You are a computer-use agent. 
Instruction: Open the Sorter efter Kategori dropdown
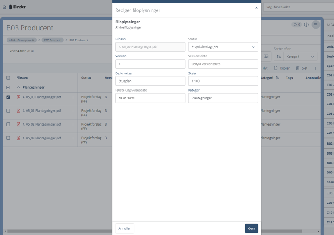point(300,56)
